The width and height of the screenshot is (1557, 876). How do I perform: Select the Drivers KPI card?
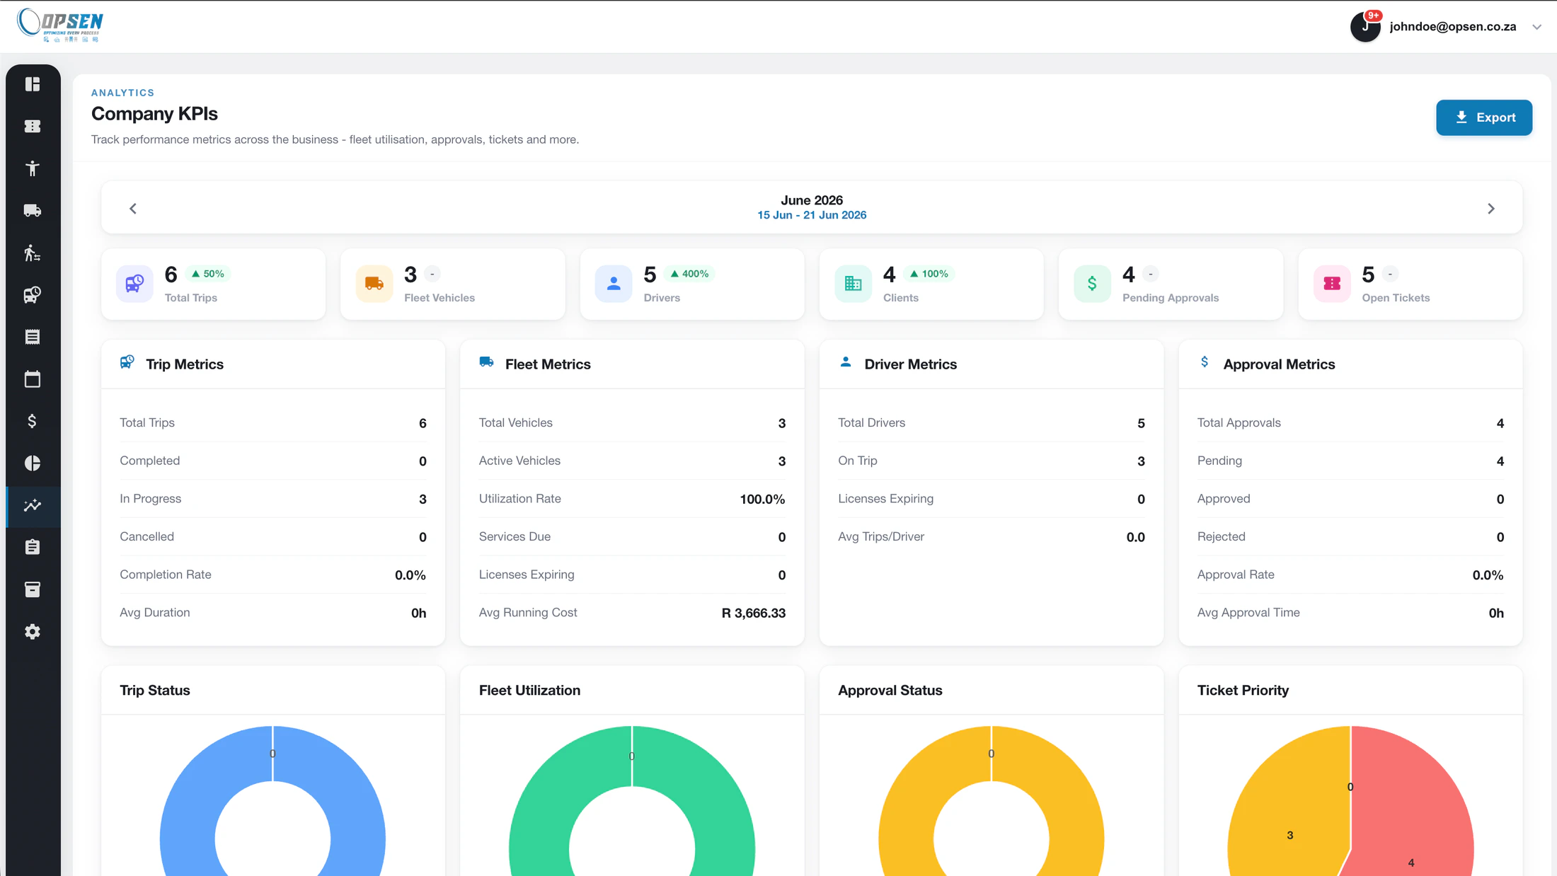[692, 284]
